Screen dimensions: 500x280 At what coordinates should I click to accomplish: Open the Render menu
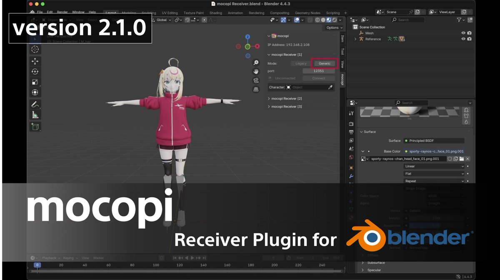click(x=62, y=12)
